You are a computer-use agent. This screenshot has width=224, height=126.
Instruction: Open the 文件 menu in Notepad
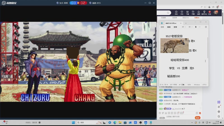(162, 27)
